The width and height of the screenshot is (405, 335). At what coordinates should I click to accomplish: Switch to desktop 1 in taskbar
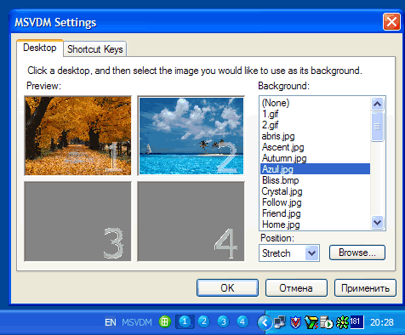click(x=185, y=321)
